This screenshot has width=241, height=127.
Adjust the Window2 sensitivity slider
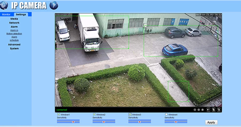[104, 121]
